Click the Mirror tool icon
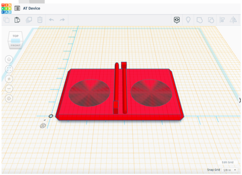242x175 pixels. point(233,20)
